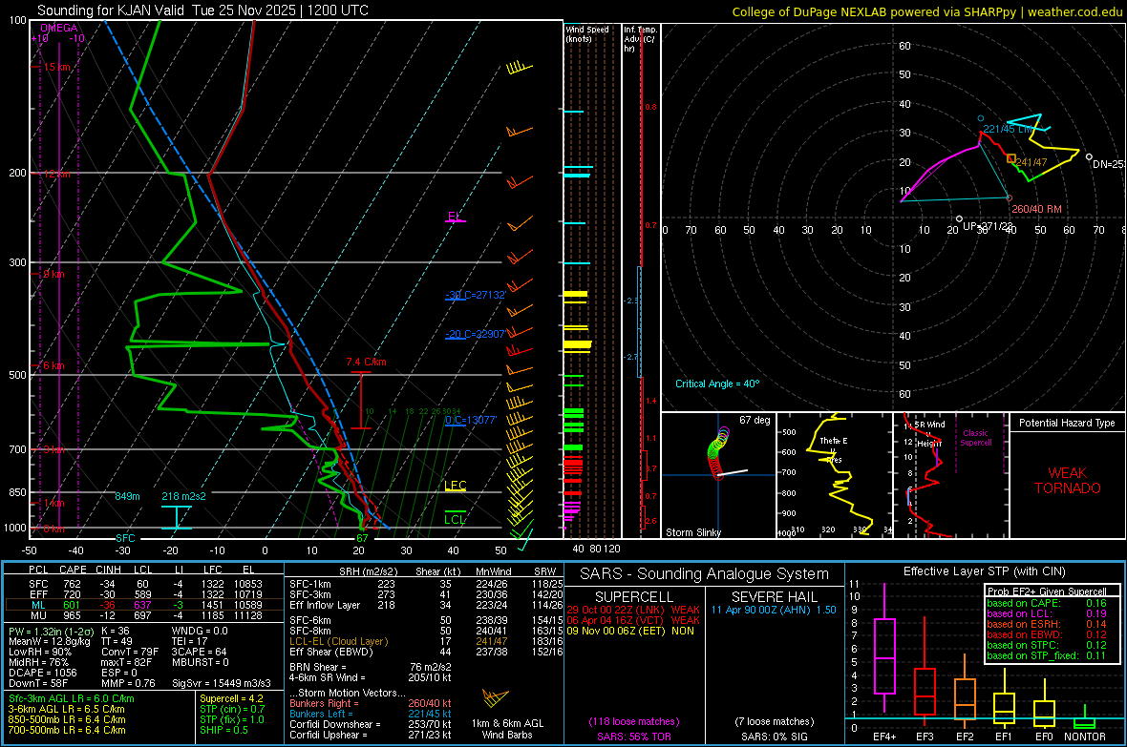Click the 1km & 6km AGL wind barb icon
This screenshot has height=747, width=1127.
496,697
